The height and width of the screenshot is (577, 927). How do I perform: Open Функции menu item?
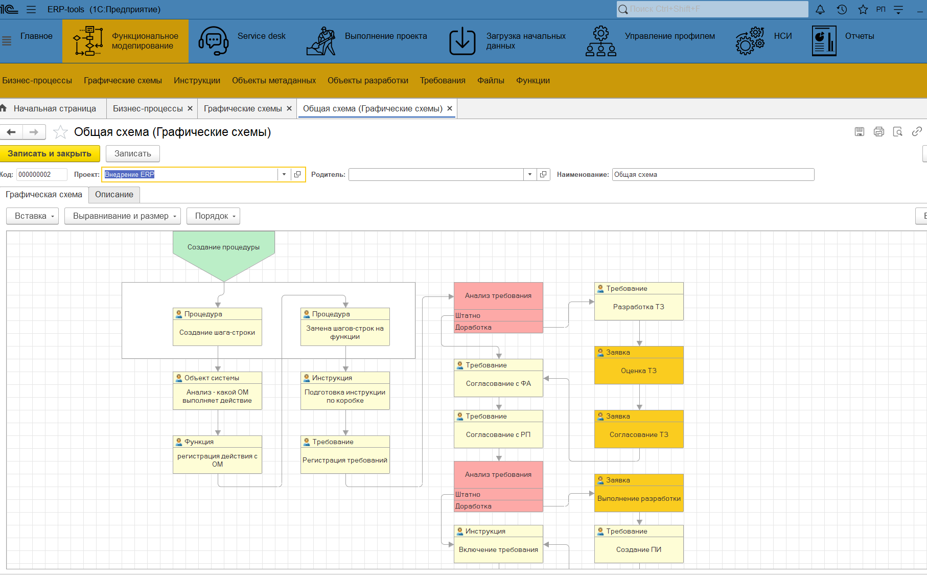pyautogui.click(x=533, y=80)
